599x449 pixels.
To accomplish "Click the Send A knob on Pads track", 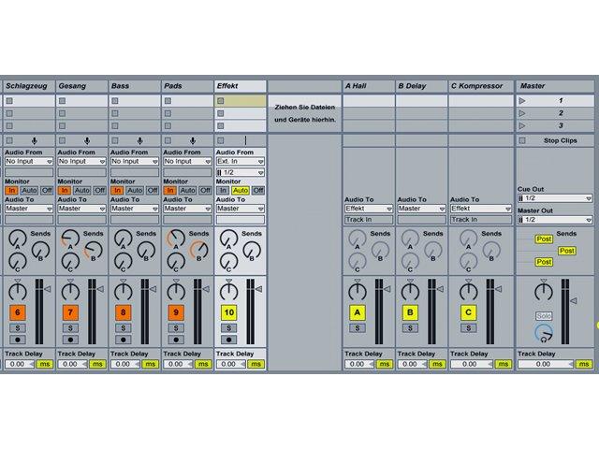I will tap(175, 239).
